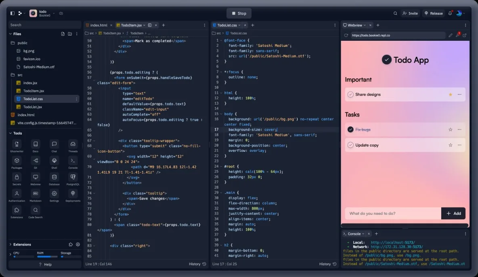478x277 pixels.
Task: Open the Deployments tool
Action: click(x=73, y=194)
